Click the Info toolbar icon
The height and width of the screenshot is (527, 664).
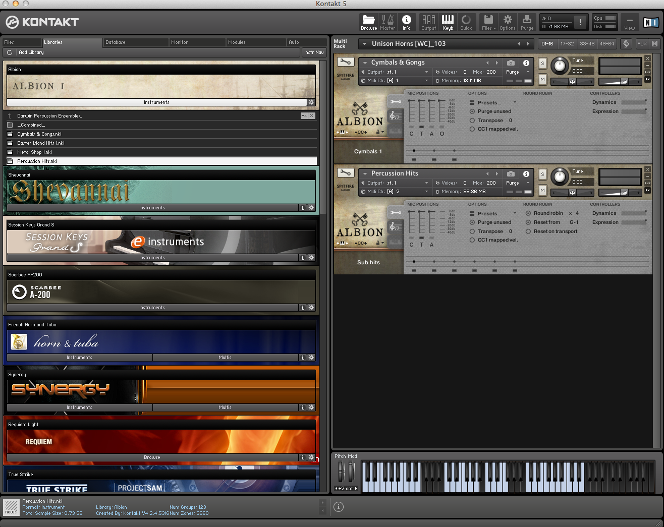pos(407,22)
